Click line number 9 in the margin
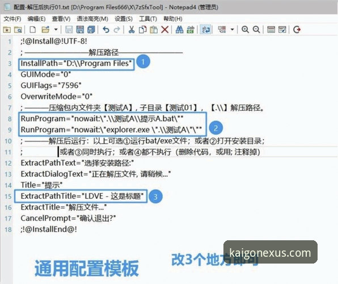Image resolution: width=338 pixels, height=284 pixels. (x=10, y=130)
